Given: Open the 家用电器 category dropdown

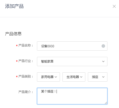Looking at the screenshot, I should [48, 77].
